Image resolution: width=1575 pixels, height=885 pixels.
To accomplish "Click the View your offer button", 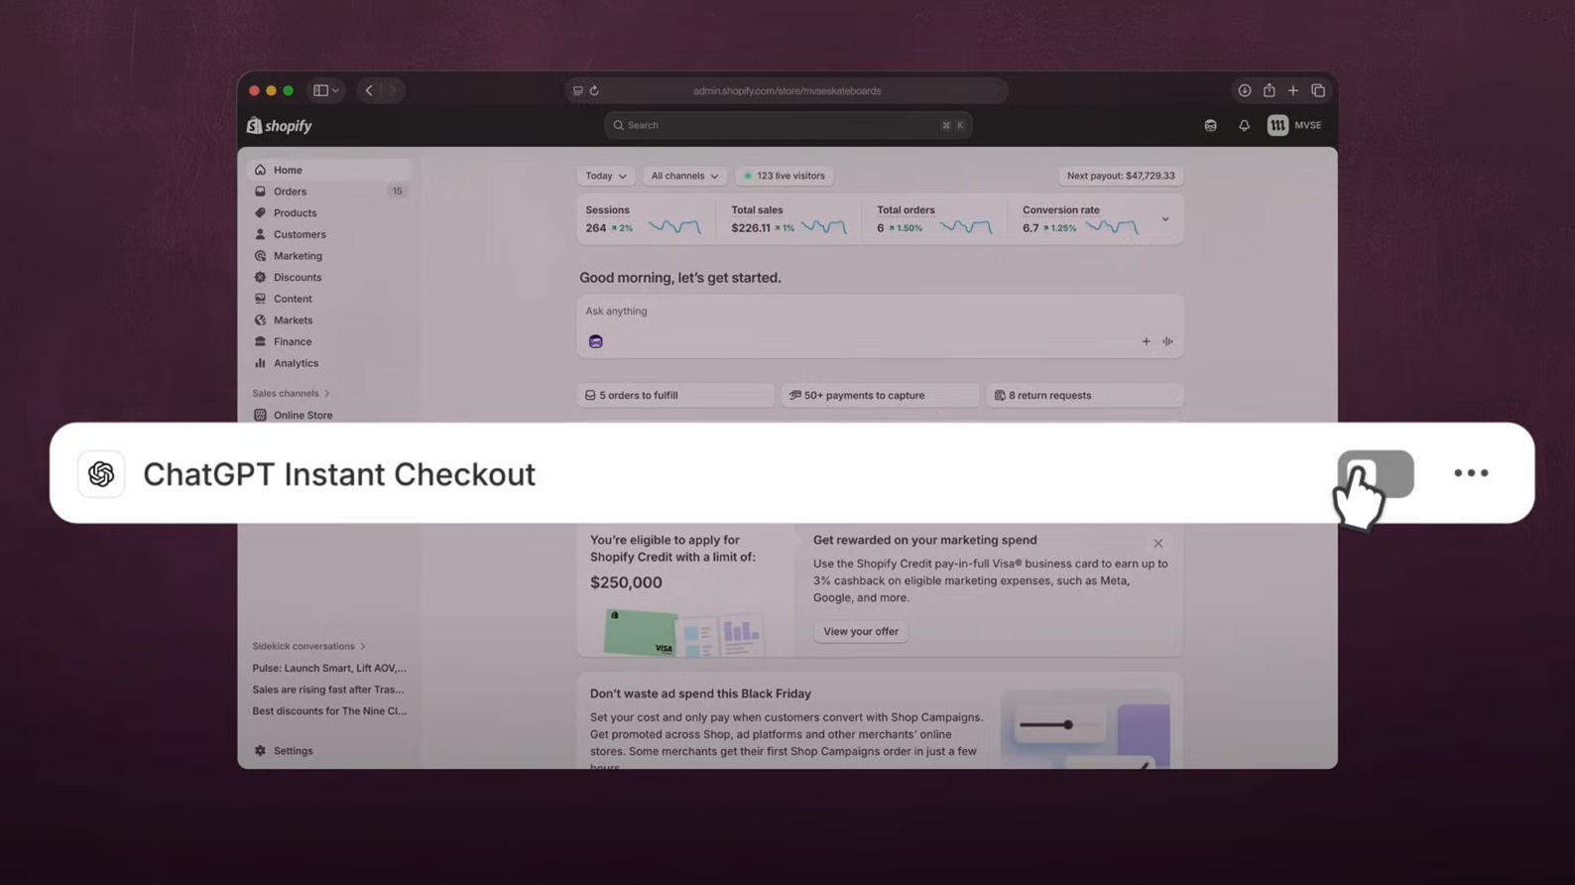I will pyautogui.click(x=860, y=632).
